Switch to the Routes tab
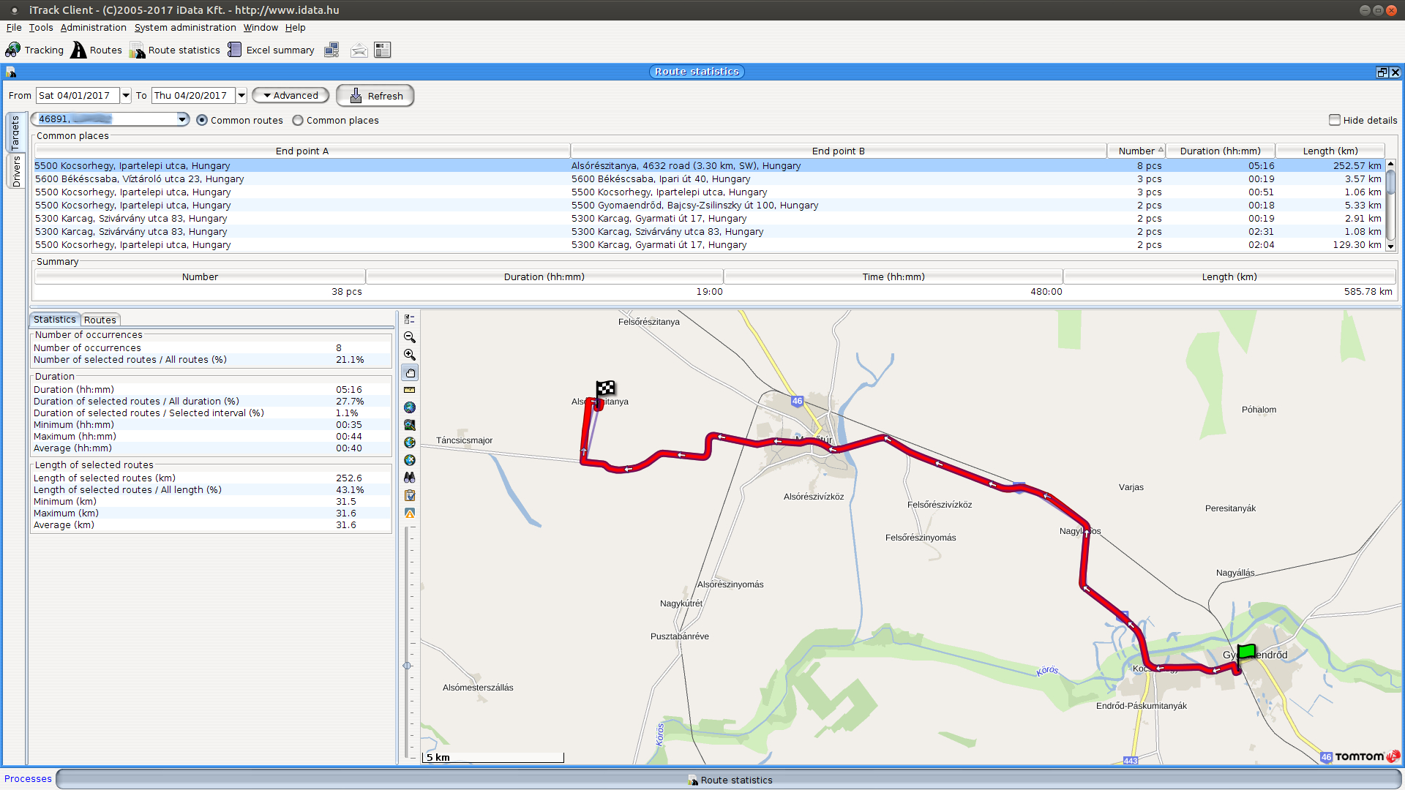This screenshot has height=790, width=1405. 100,320
